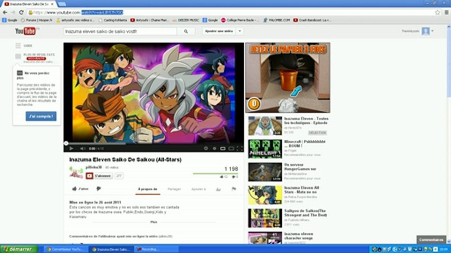
Task: Expand the dropdown next to Ajouter une vidéo
Action: pyautogui.click(x=240, y=31)
